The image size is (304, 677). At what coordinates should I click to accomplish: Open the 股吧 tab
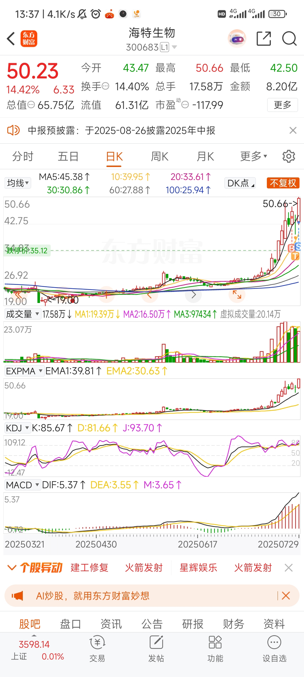pos(30,624)
